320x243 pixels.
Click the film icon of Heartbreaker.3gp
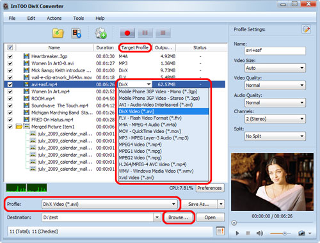[x=26, y=56]
